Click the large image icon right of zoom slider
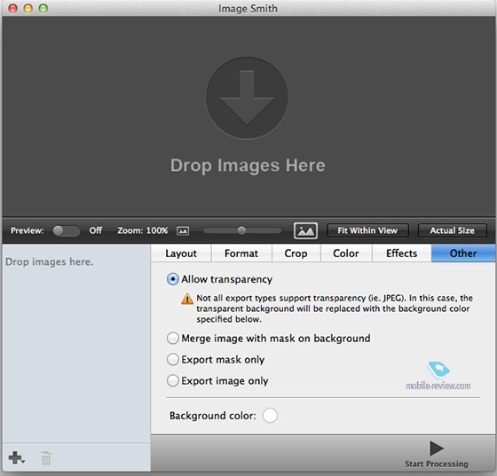 (305, 230)
